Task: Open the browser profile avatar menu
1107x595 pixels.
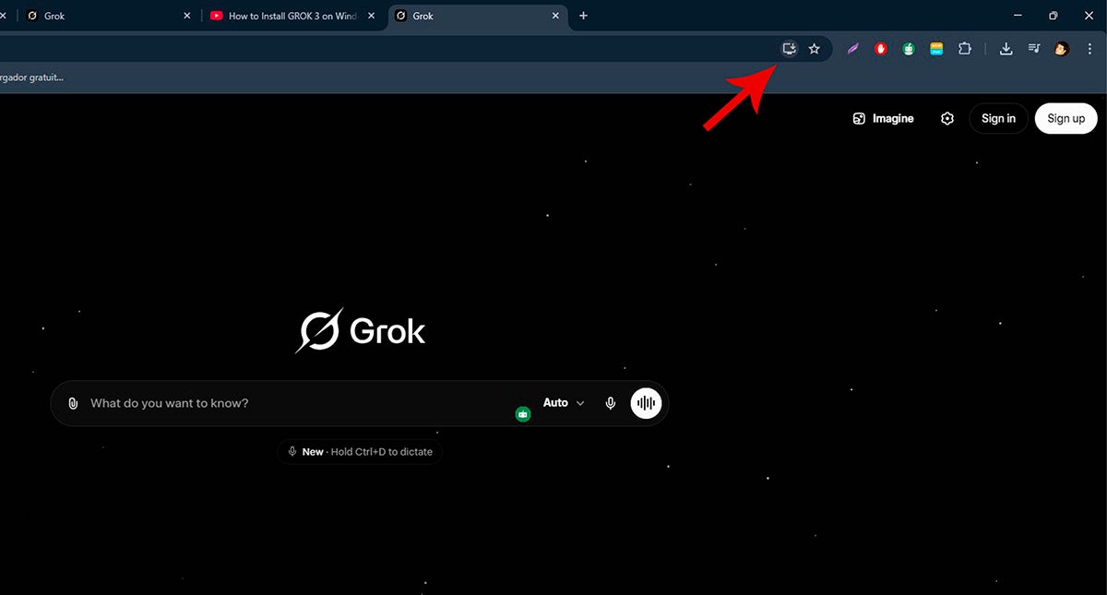Action: [1062, 48]
